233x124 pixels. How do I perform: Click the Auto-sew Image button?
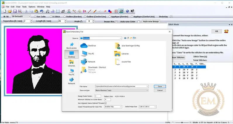[151, 22]
